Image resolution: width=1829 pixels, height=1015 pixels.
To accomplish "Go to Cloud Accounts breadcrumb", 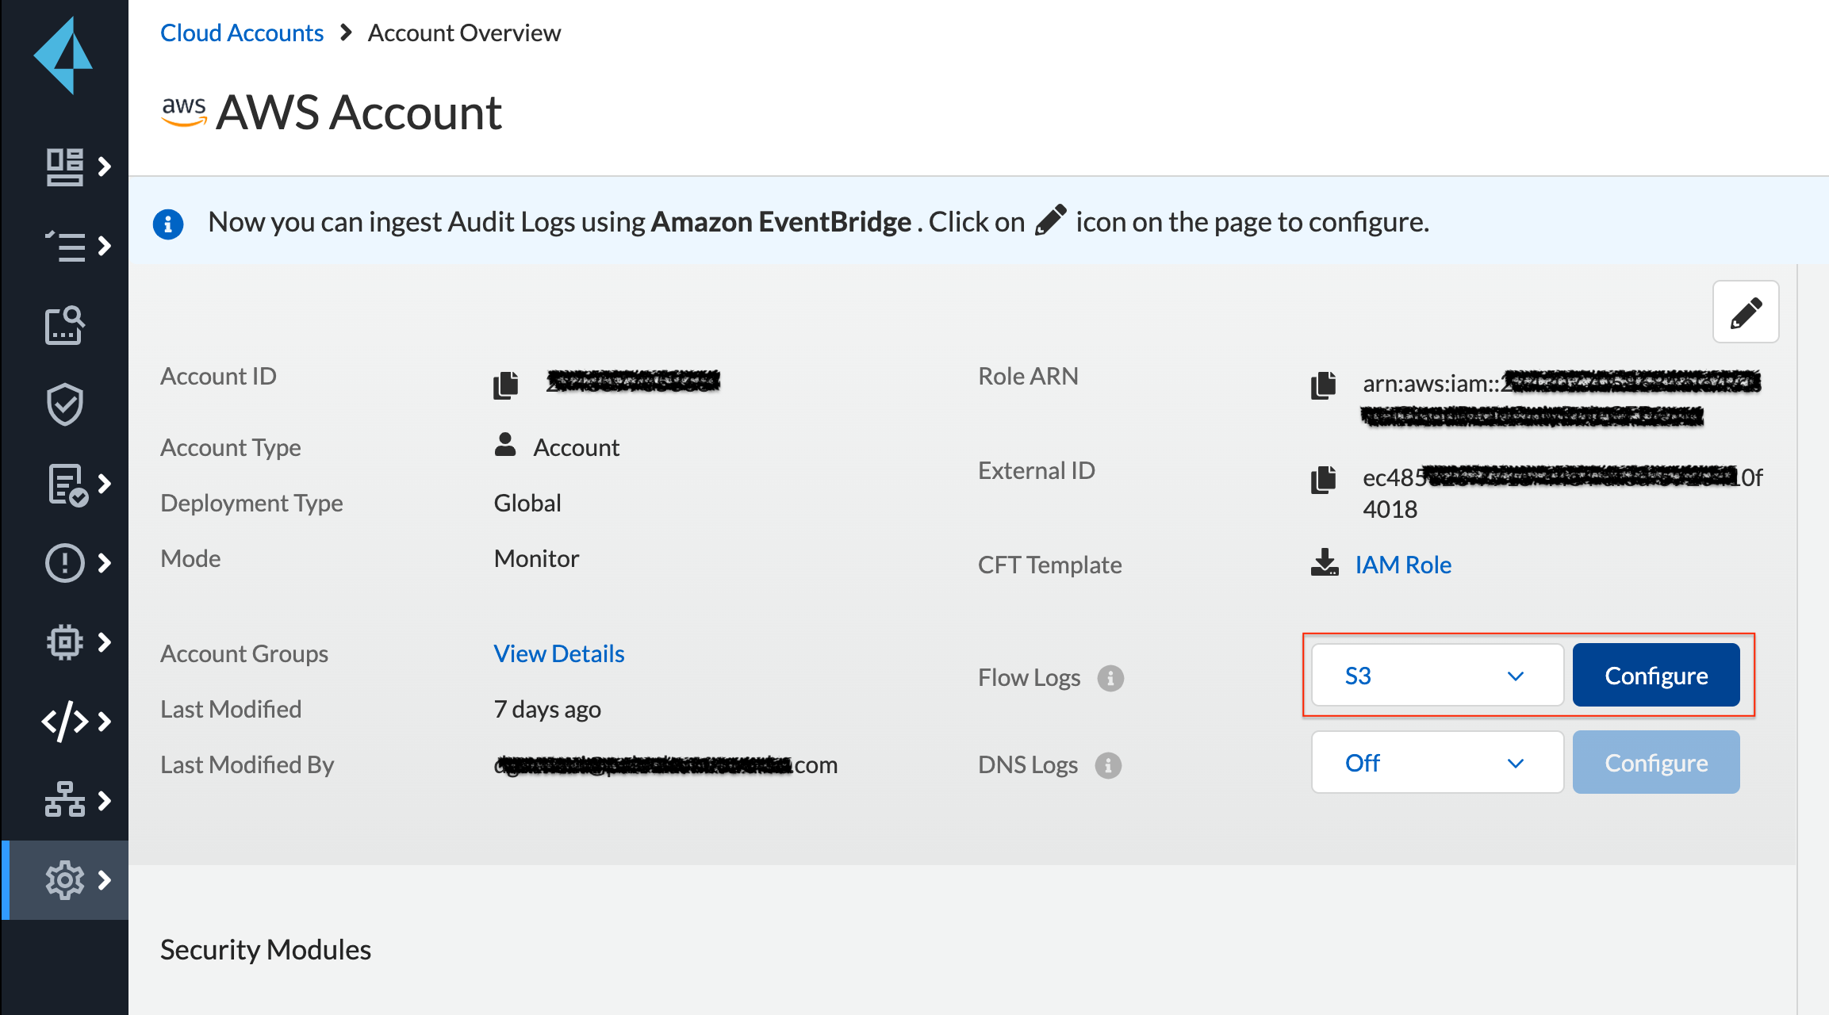I will point(241,33).
